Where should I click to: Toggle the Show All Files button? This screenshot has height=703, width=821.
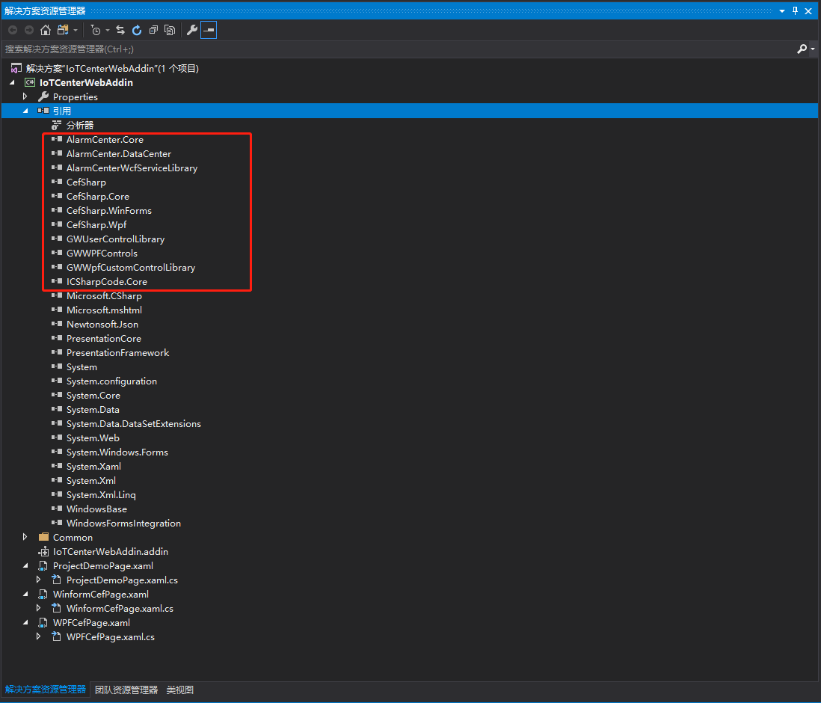[170, 30]
